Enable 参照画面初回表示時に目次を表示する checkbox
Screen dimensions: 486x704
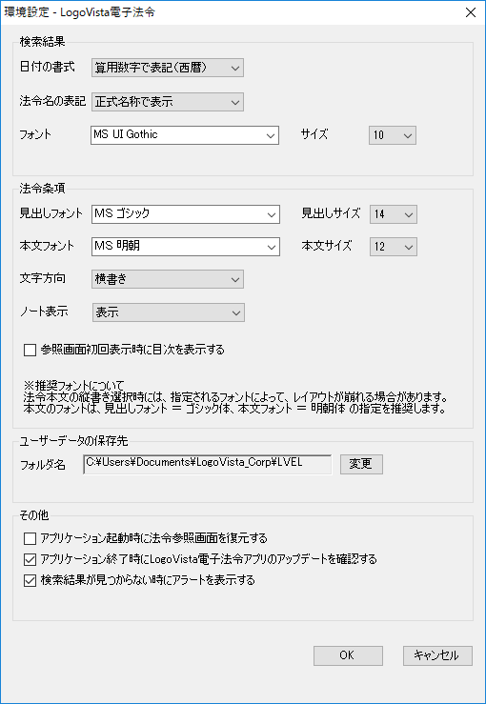pyautogui.click(x=30, y=350)
